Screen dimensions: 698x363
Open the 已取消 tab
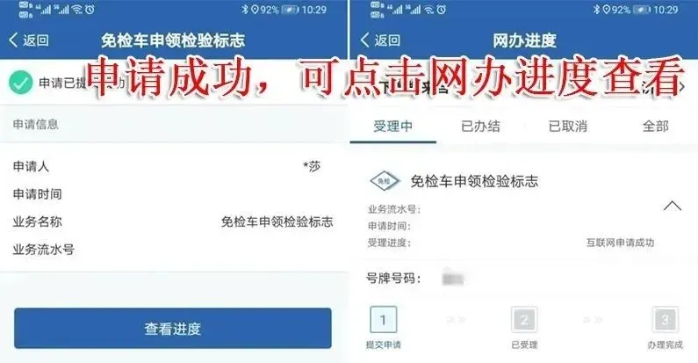[x=567, y=127]
